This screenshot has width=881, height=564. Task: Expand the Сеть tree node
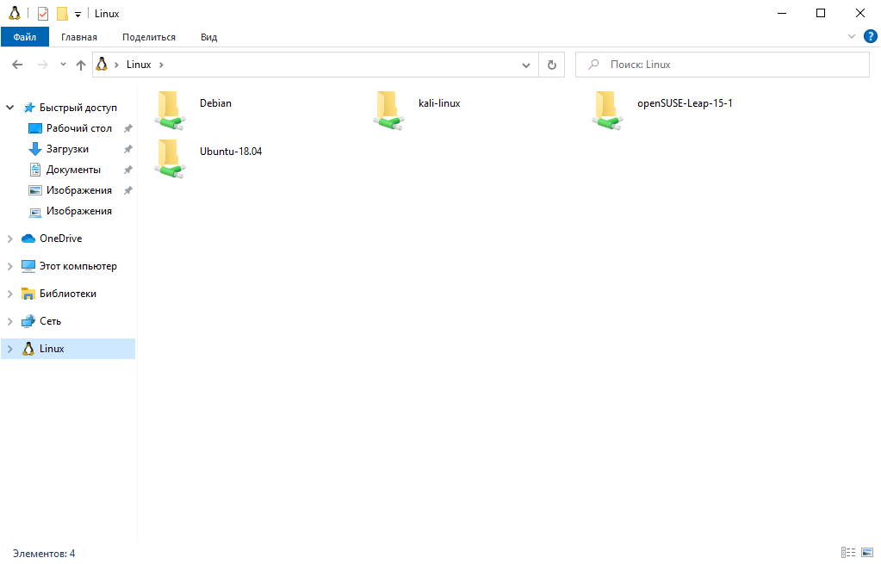point(9,321)
